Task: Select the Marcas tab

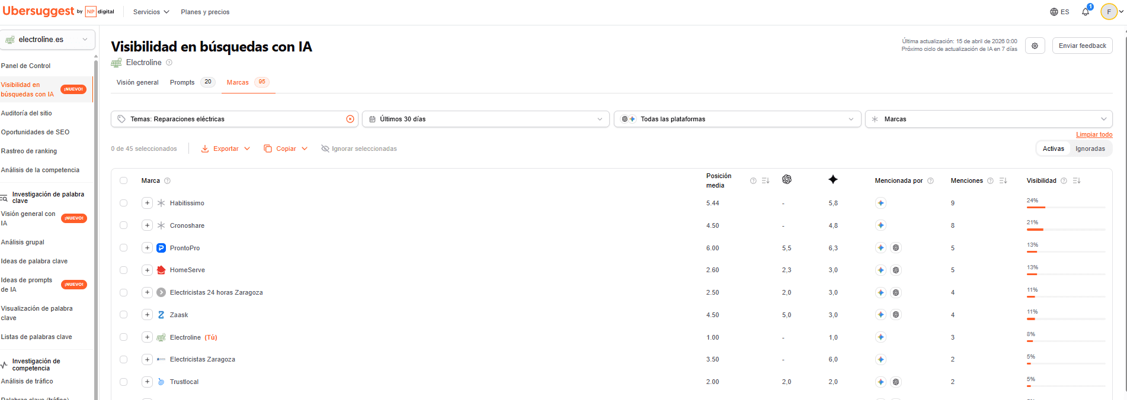Action: click(248, 82)
